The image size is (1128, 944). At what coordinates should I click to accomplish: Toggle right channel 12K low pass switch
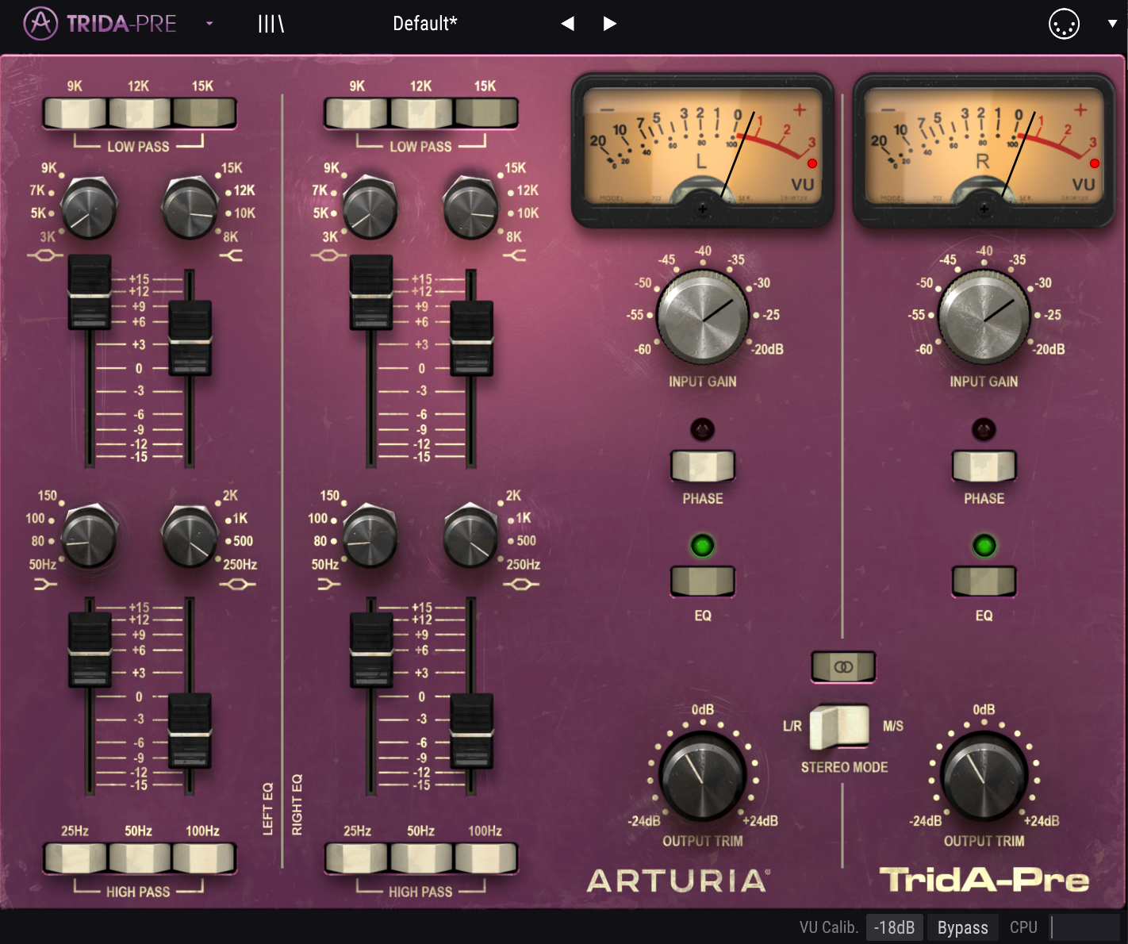(x=421, y=113)
